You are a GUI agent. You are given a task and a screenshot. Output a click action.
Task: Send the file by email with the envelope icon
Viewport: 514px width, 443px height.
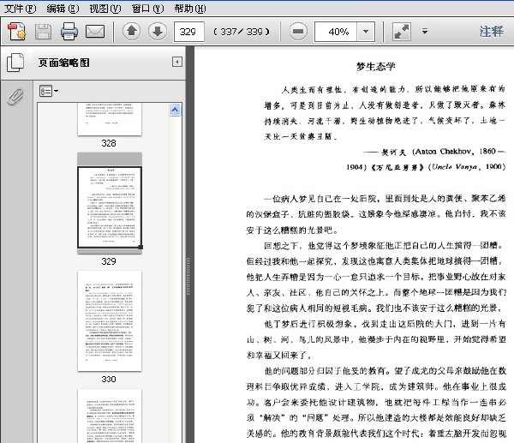(x=95, y=32)
